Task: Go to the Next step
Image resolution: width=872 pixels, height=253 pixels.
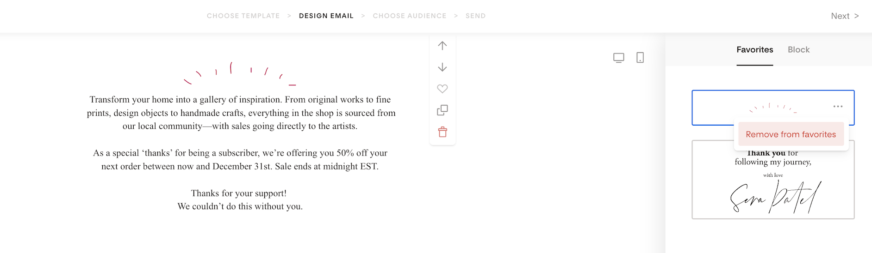Action: (845, 16)
